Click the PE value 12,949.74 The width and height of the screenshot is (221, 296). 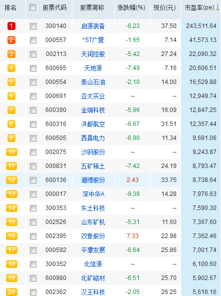[x=203, y=96]
